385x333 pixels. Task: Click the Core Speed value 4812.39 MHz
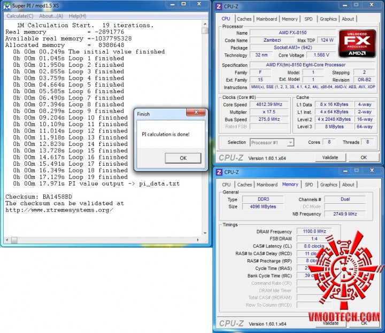click(269, 105)
